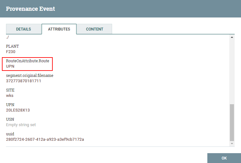Viewport: 241px width, 163px height.
Task: Switch to the DETAILS tab
Action: click(23, 29)
